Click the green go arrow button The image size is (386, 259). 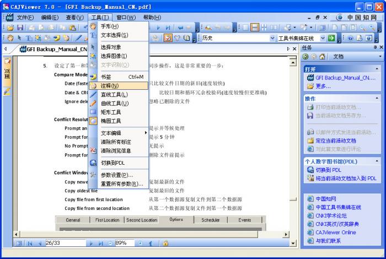(331, 38)
